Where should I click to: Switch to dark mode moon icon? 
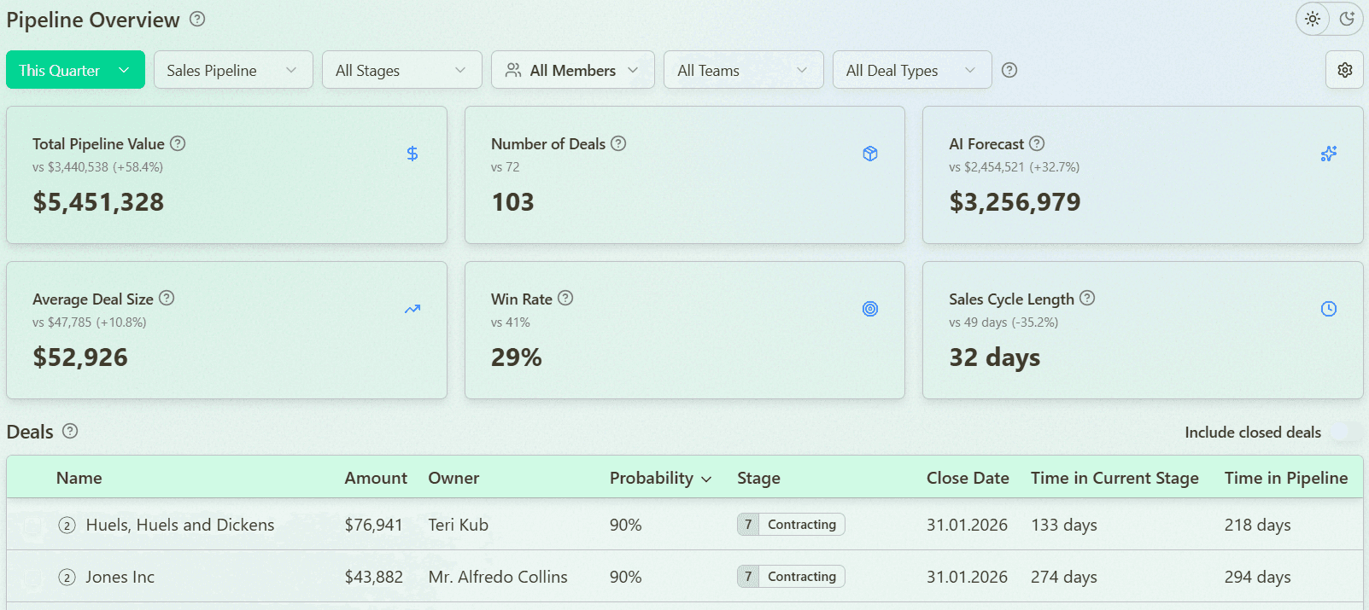click(1347, 19)
